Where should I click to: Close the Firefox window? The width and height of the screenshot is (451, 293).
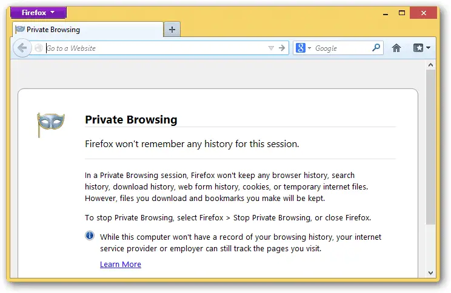pyautogui.click(x=423, y=13)
